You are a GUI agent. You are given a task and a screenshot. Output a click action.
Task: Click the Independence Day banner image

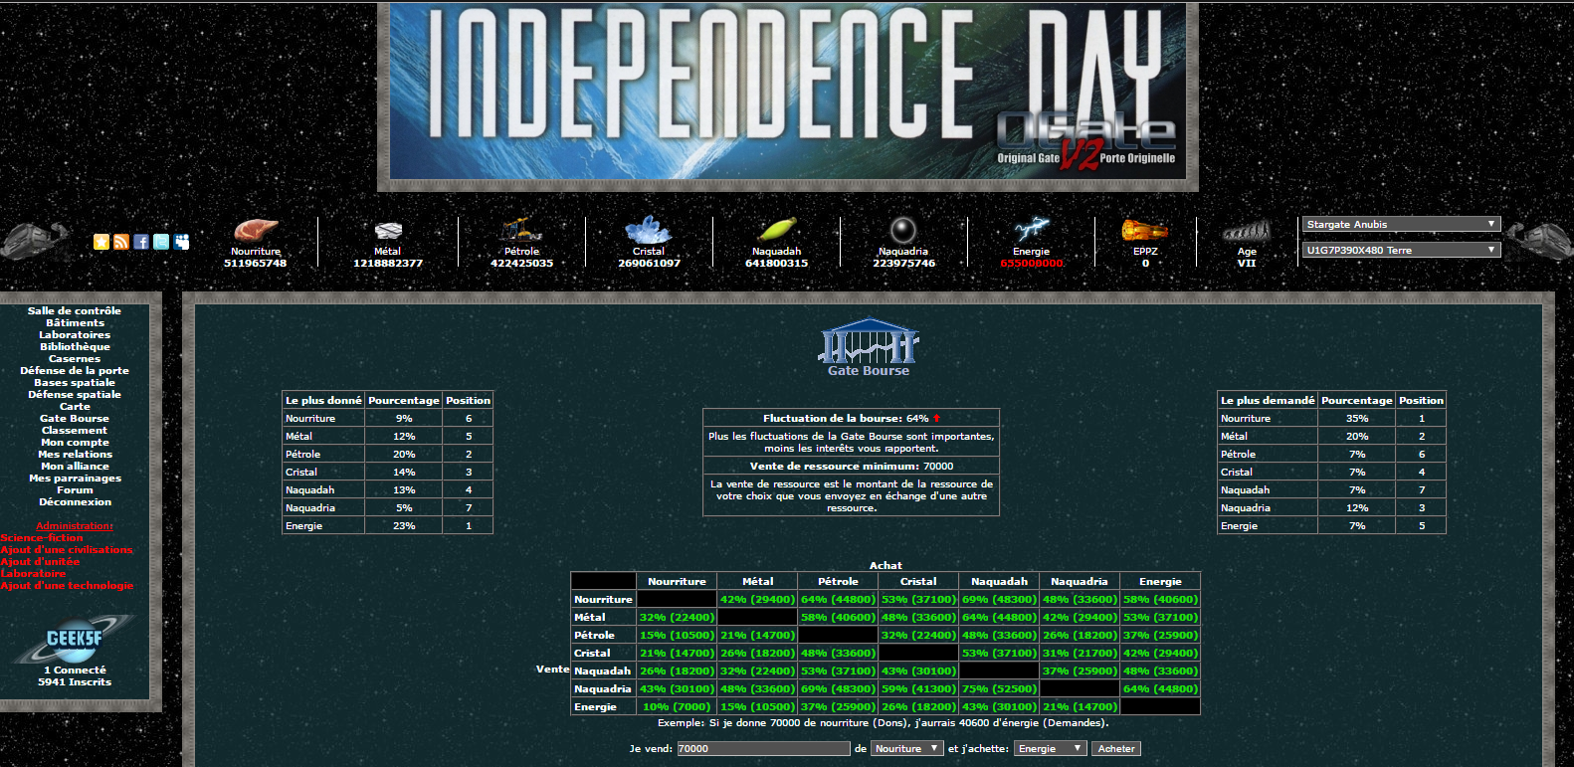(x=788, y=92)
